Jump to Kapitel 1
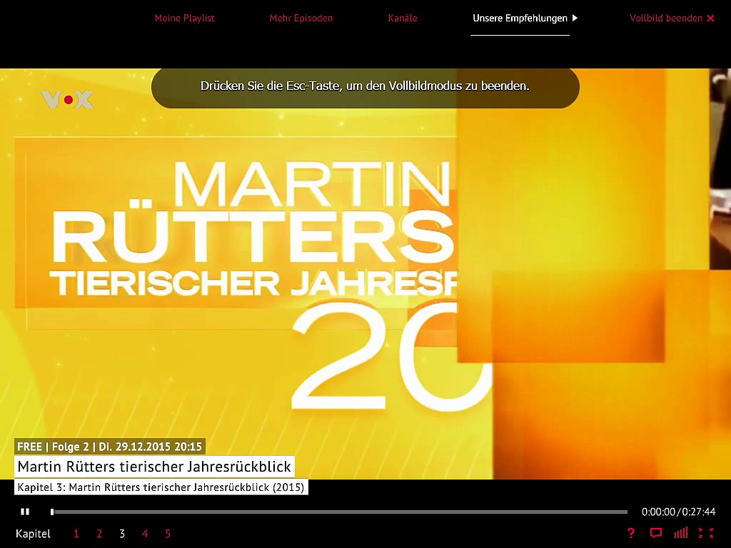The image size is (731, 548). [x=76, y=534]
